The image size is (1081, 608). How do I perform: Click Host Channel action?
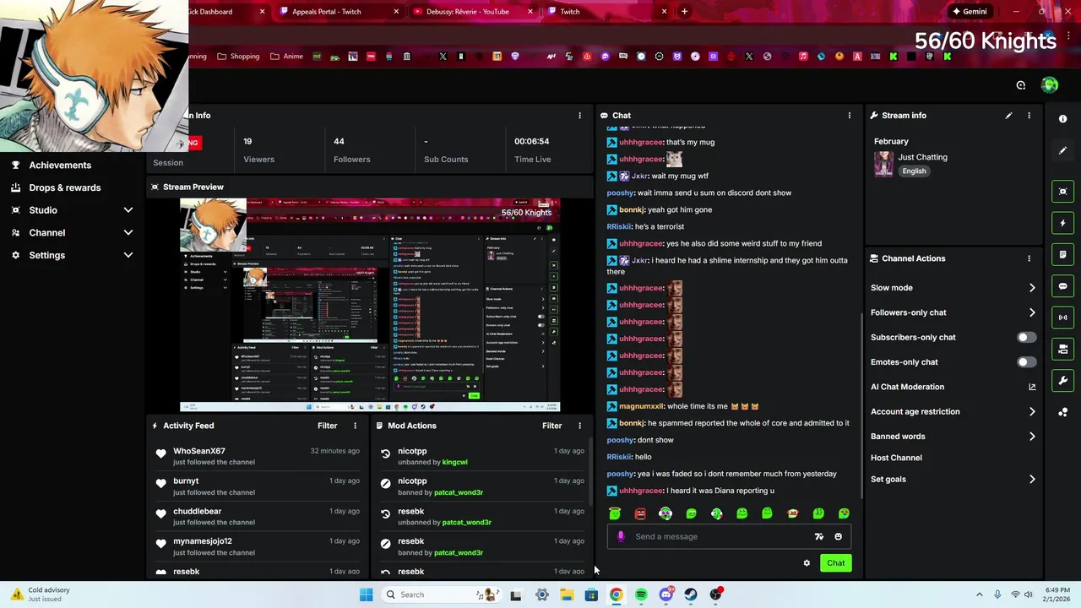click(896, 458)
